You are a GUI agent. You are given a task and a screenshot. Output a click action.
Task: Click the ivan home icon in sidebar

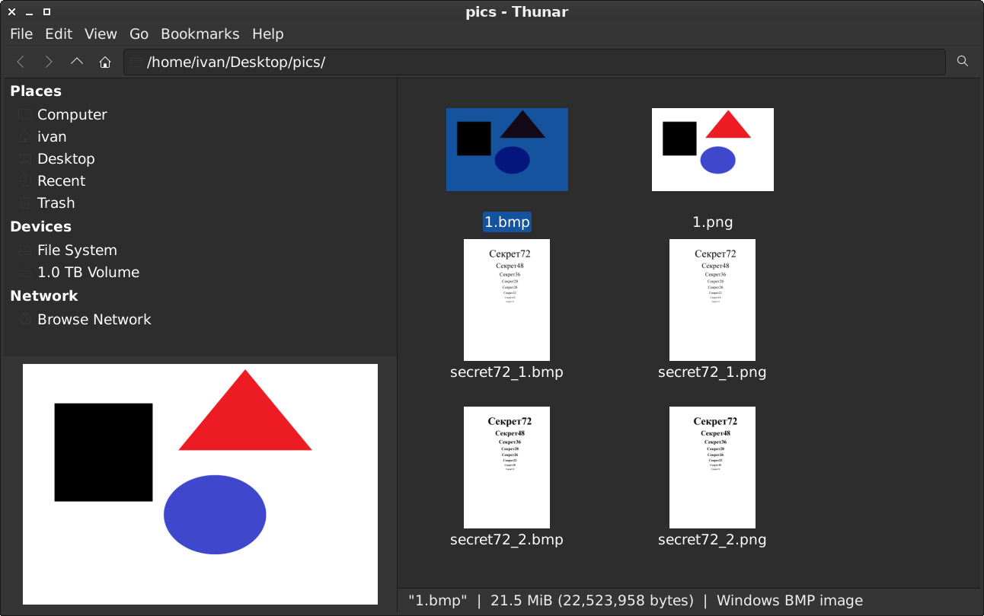[x=25, y=137]
